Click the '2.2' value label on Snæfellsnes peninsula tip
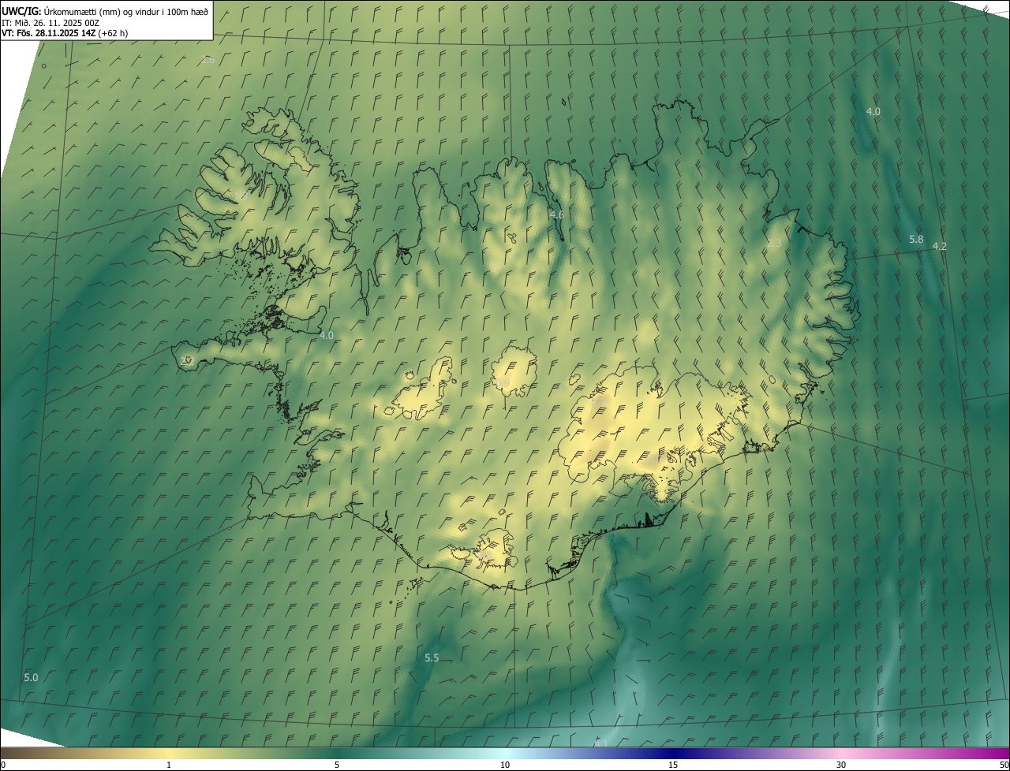 coord(186,360)
